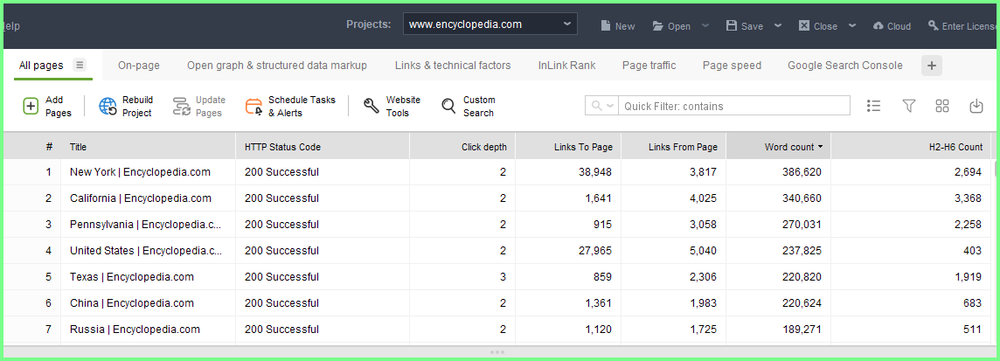Select the California | Encyclopedia.com row
1000x361 pixels.
click(x=497, y=198)
